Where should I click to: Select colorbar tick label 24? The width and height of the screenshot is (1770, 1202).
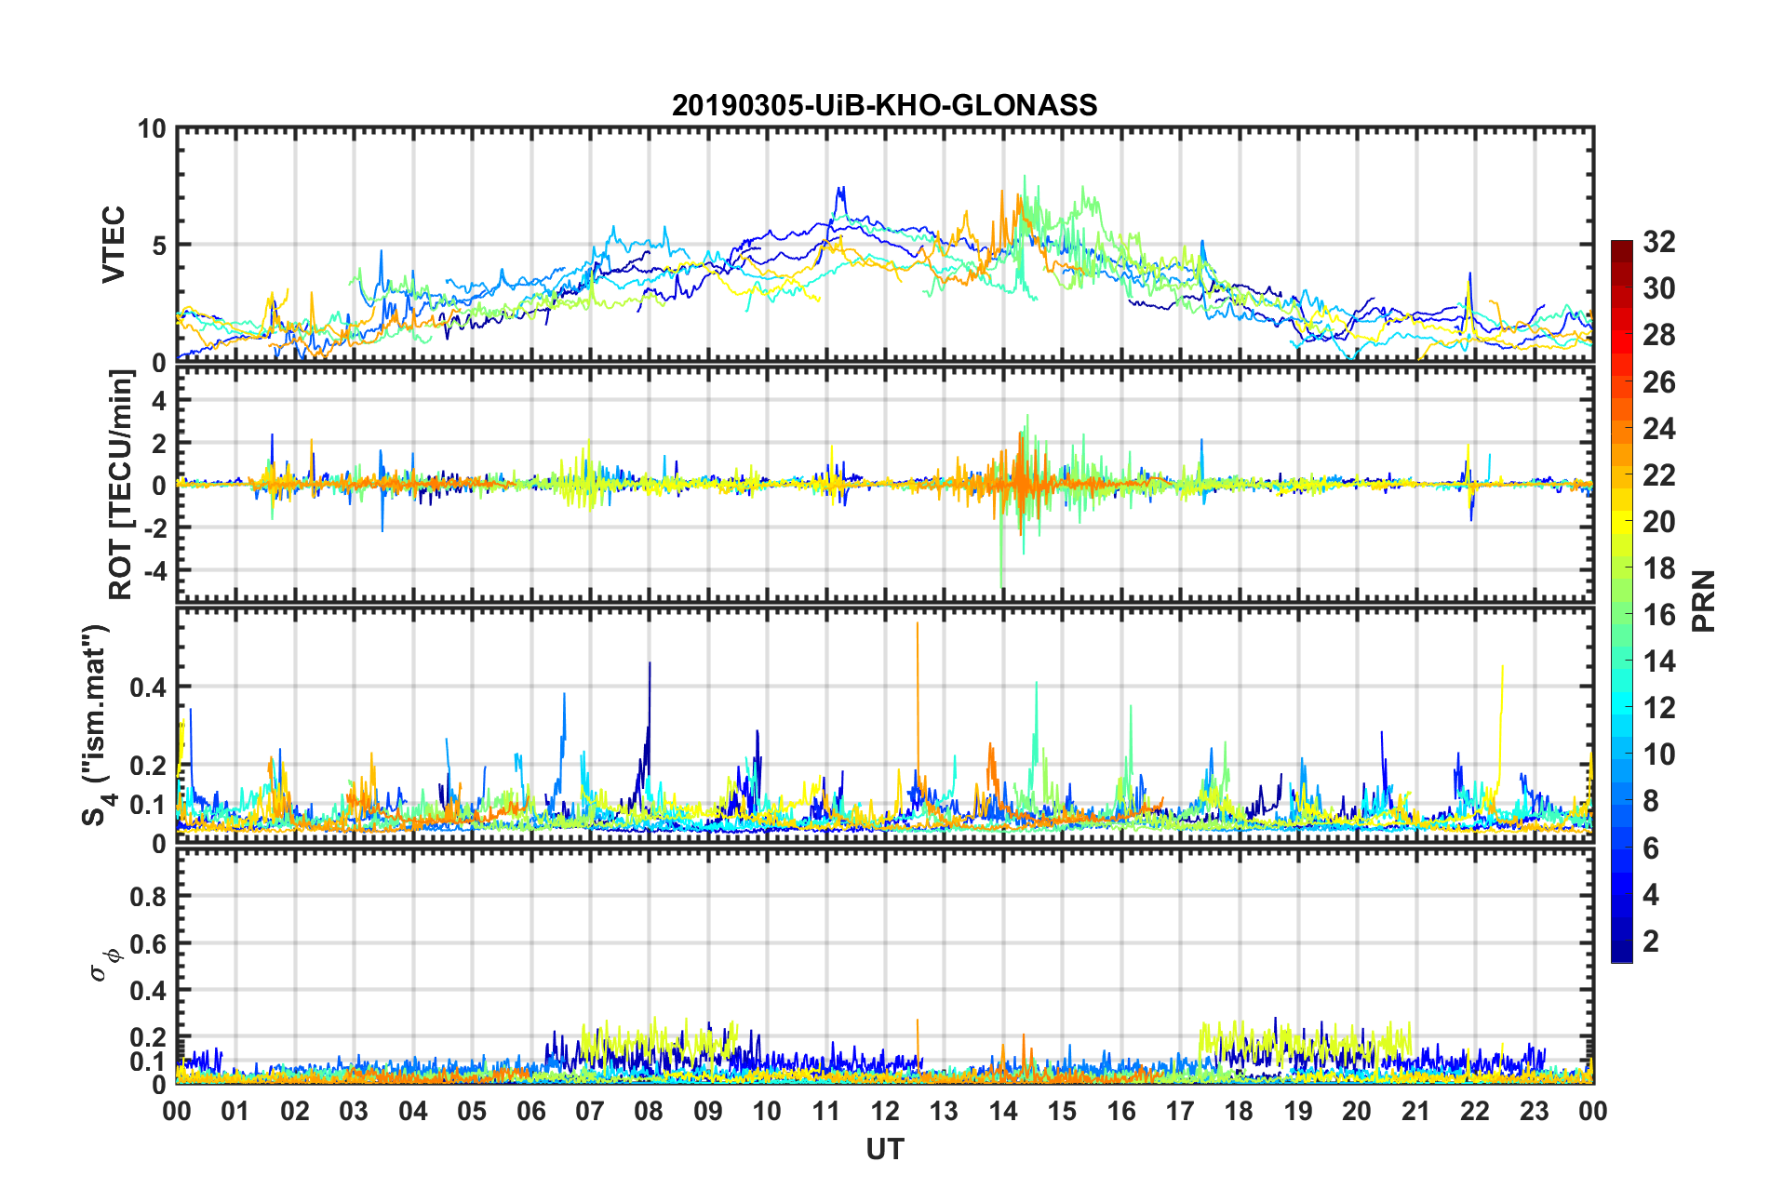coord(1659,428)
